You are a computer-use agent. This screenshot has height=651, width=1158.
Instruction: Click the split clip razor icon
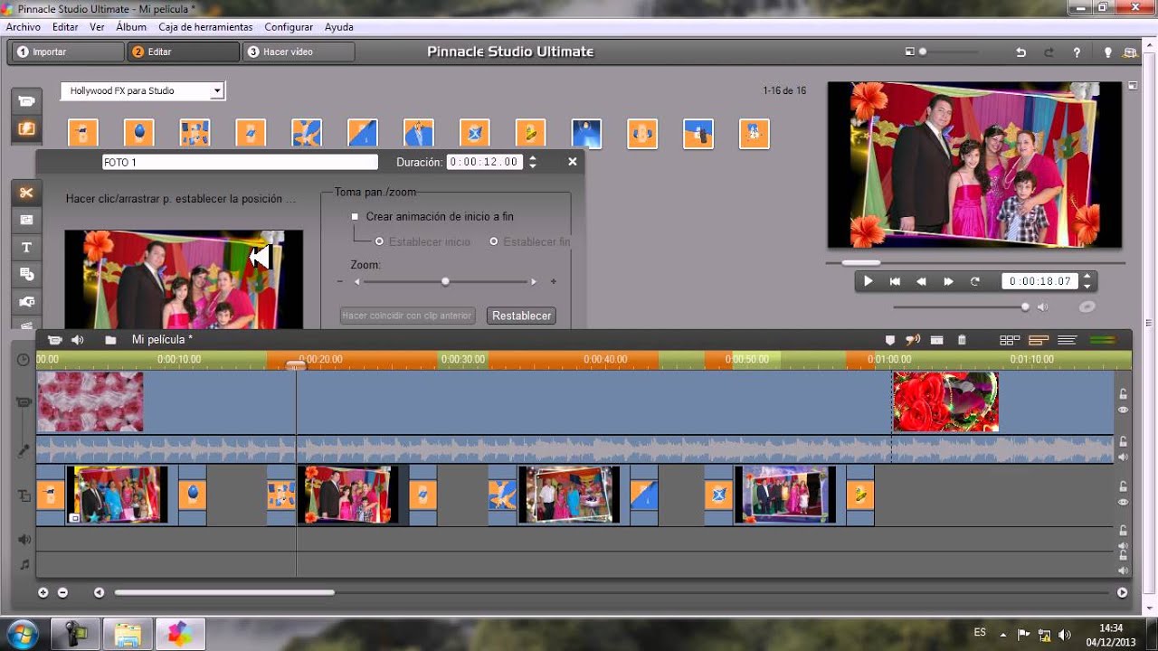coord(937,340)
